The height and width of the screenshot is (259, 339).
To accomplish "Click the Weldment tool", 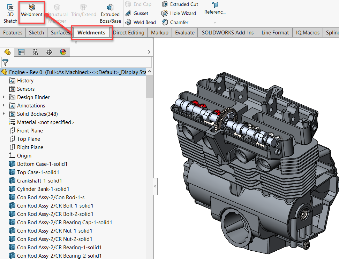I will click(x=32, y=11).
